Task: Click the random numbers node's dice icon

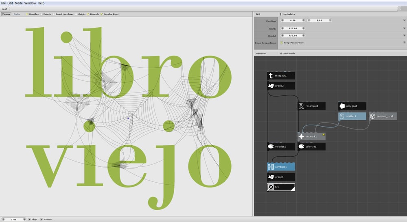Action: click(373, 116)
